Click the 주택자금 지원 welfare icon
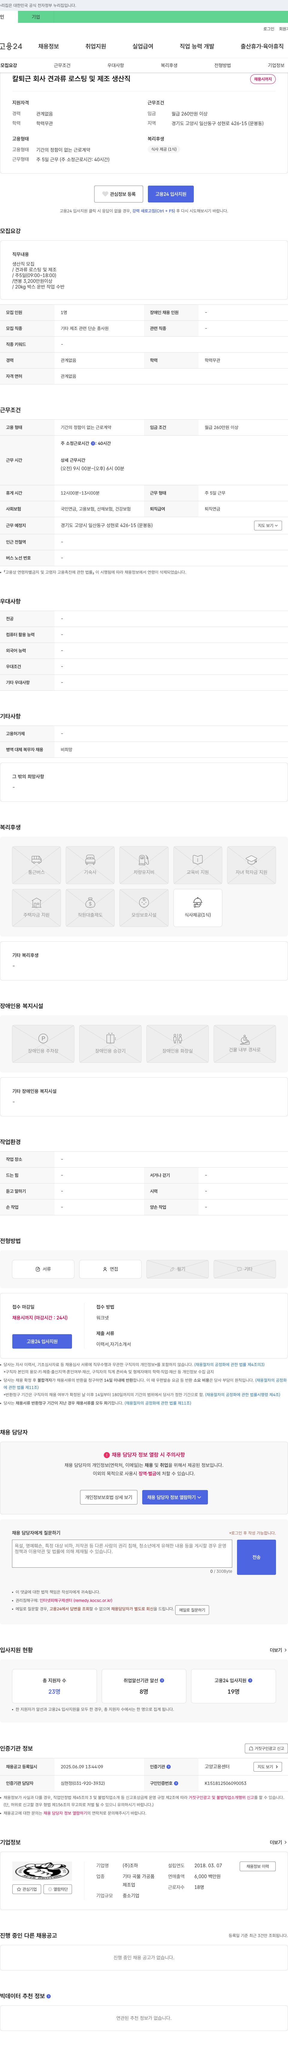This screenshot has width=288, height=2058. [37, 908]
